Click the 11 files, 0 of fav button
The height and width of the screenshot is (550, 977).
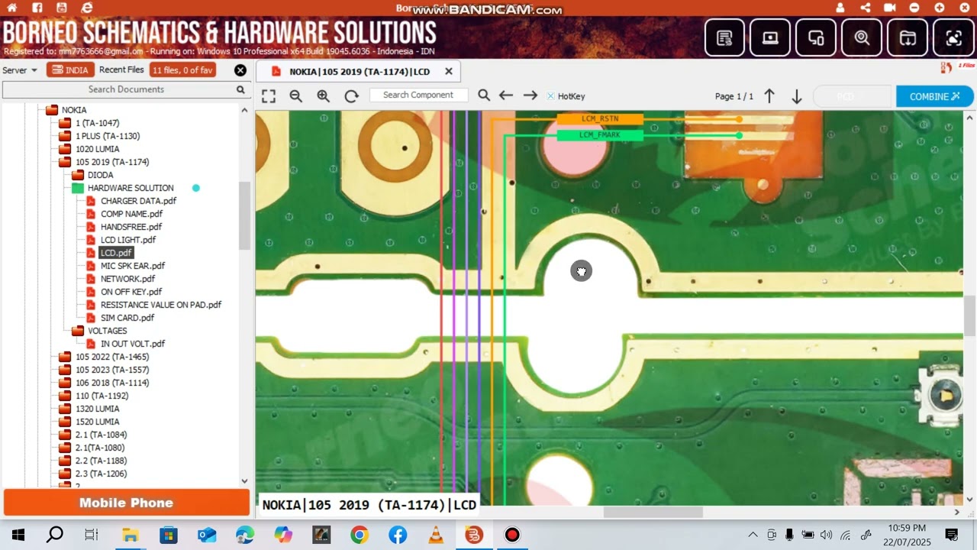click(x=182, y=70)
